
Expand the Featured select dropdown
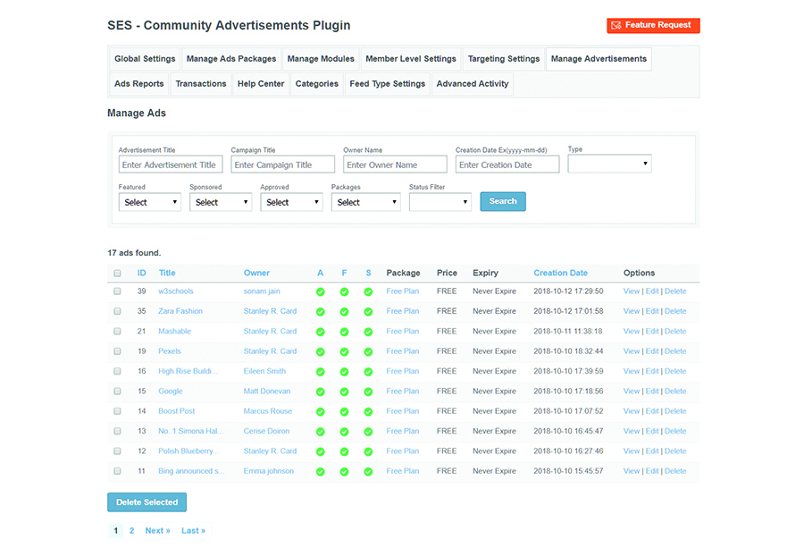[x=149, y=202]
